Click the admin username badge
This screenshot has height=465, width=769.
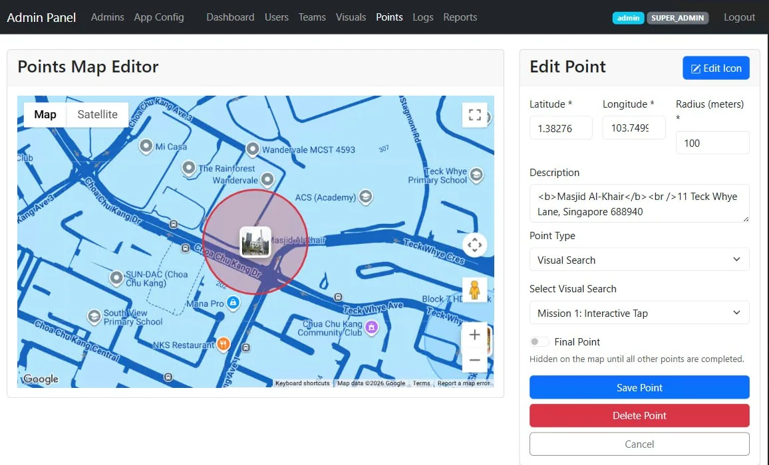tap(628, 18)
